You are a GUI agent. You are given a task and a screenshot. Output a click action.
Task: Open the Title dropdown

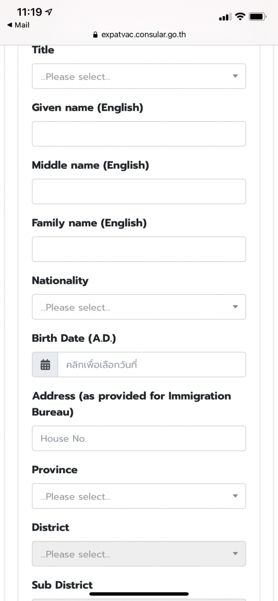pos(139,76)
